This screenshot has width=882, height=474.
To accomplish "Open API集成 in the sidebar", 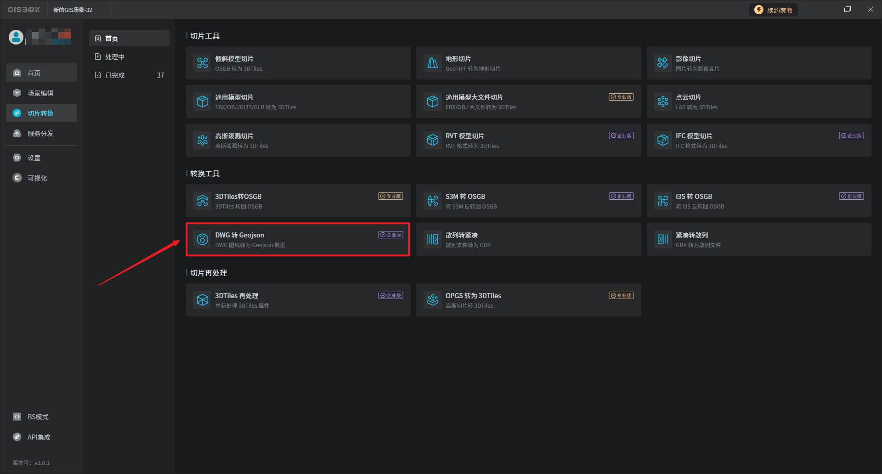I will pos(39,437).
